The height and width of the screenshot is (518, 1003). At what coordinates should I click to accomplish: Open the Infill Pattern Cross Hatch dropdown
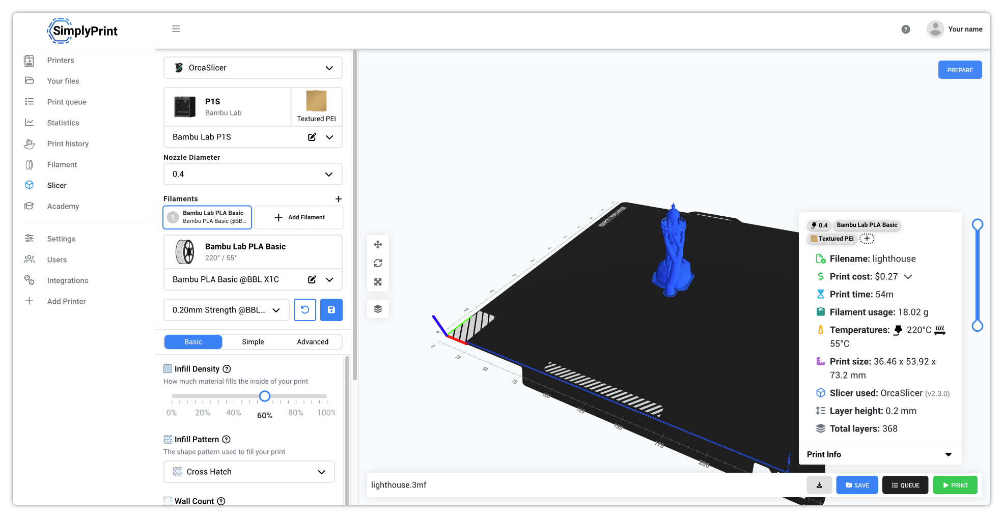249,472
